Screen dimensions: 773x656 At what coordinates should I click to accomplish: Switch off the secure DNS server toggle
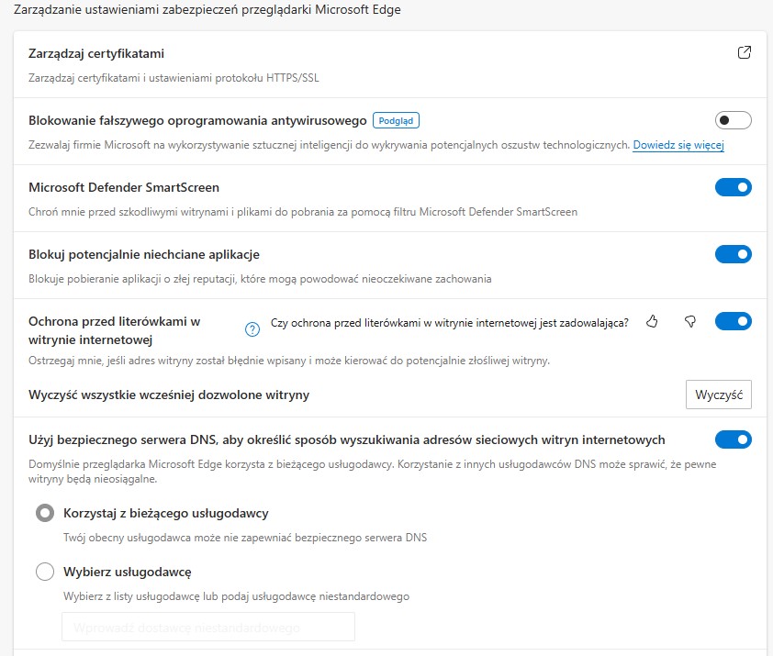(x=733, y=439)
